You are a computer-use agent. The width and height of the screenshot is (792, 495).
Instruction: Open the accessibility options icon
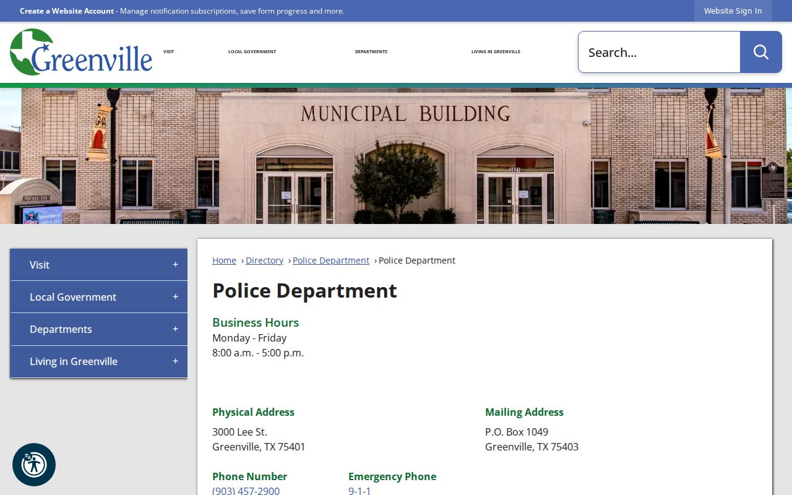coord(34,465)
